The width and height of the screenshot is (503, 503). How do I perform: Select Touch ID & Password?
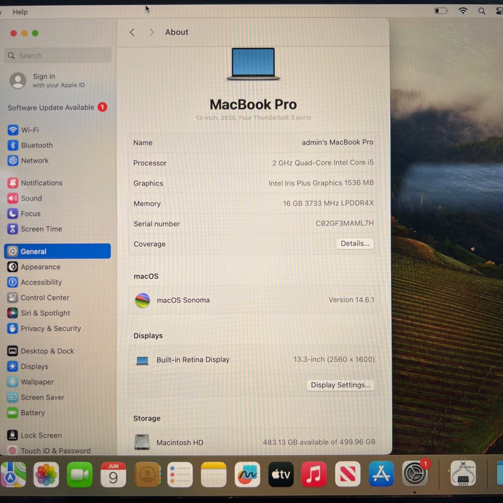point(49,450)
